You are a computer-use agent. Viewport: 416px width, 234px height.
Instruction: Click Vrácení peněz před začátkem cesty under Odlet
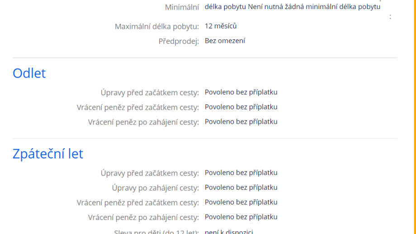pos(137,107)
